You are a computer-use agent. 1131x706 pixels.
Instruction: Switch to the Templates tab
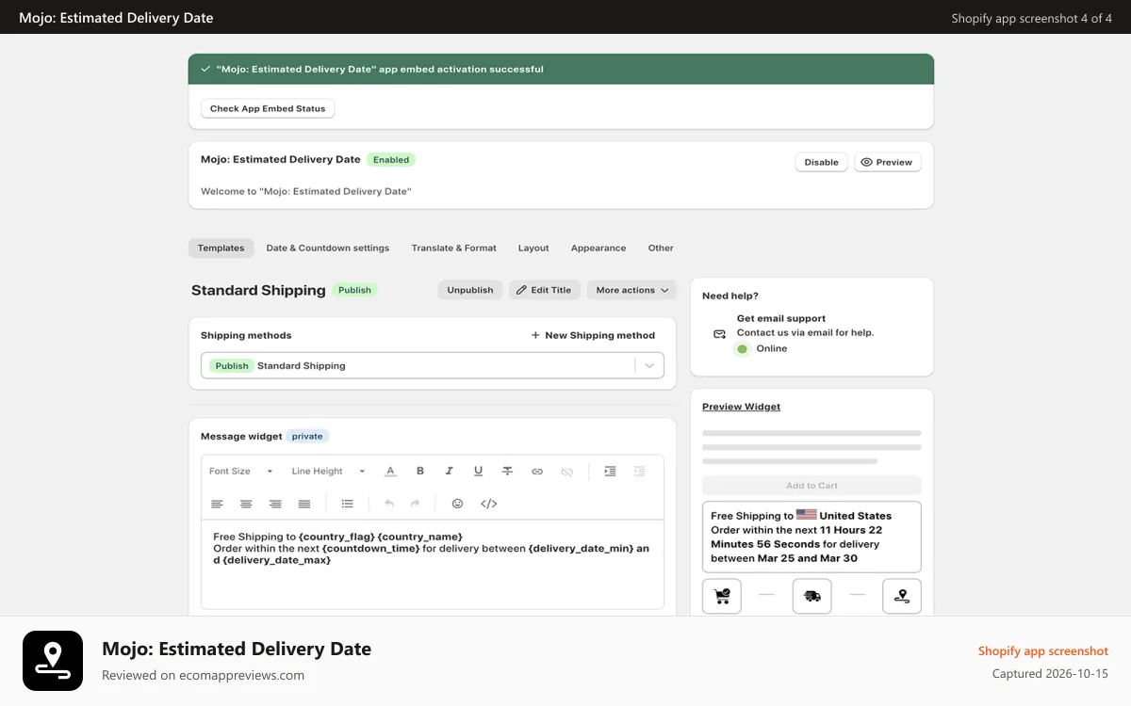pyautogui.click(x=221, y=249)
